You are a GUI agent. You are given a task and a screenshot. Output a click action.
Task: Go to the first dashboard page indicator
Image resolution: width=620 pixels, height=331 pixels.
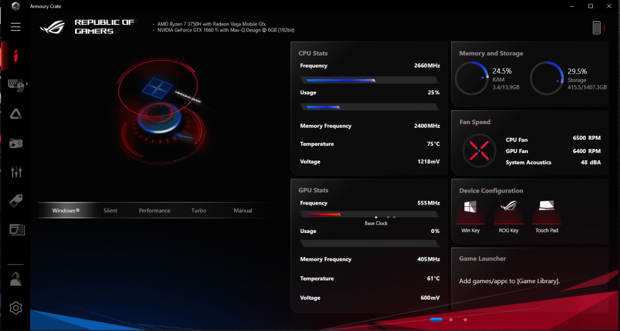point(437,320)
